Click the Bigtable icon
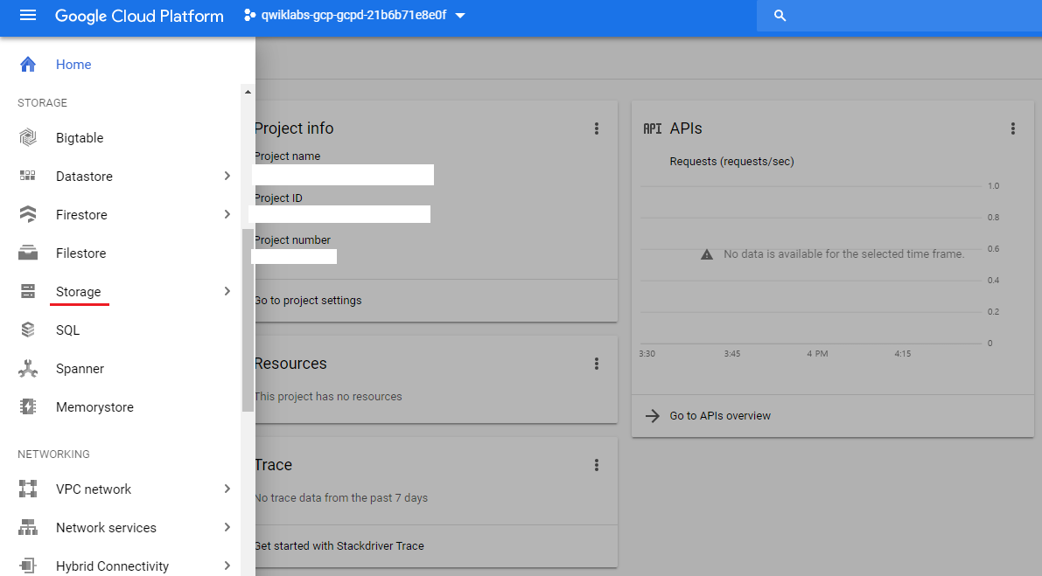 point(28,137)
